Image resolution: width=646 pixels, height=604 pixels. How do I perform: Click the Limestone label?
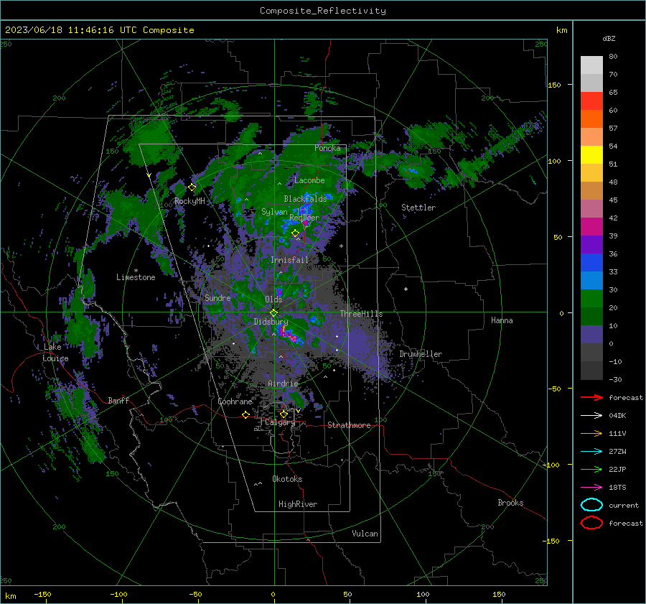point(136,277)
